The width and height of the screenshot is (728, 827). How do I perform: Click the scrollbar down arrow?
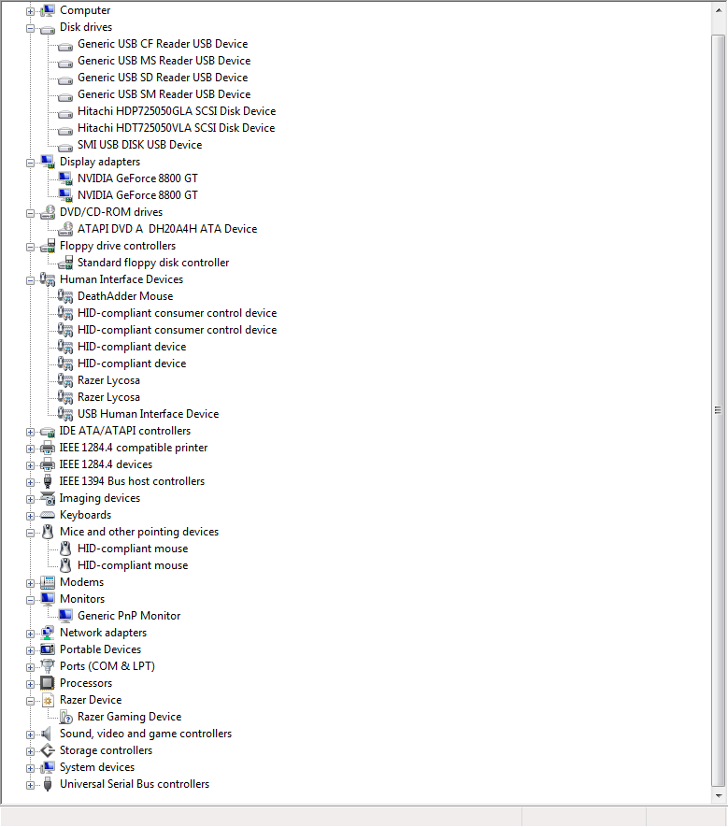coord(719,795)
